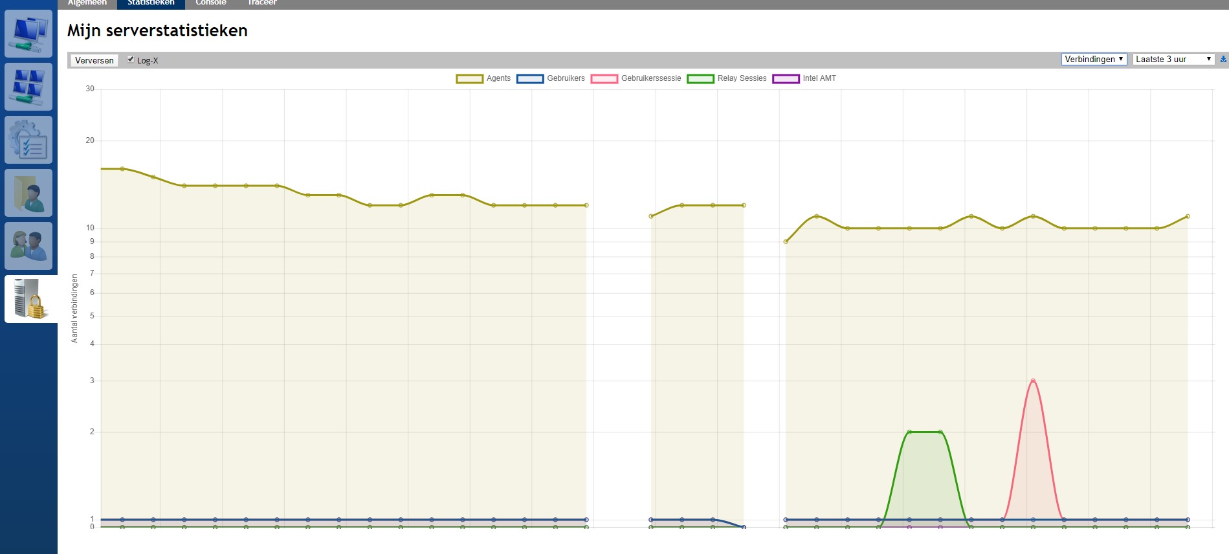Switch to the Statistieken tab

(151, 3)
